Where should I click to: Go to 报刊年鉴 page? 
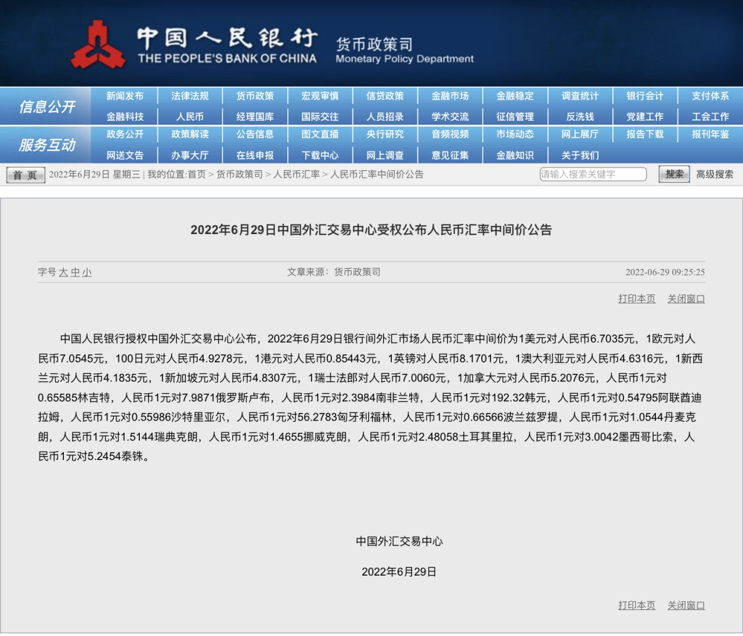710,134
